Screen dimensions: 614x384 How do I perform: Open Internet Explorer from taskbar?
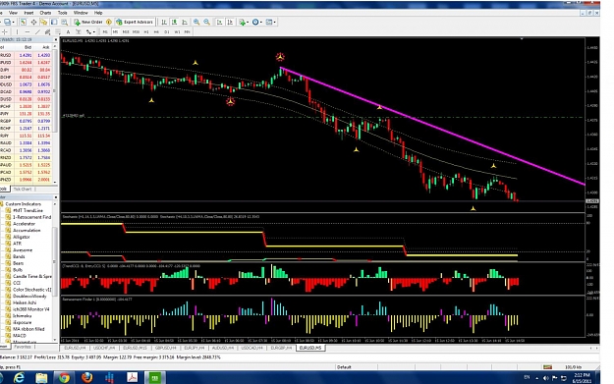point(19,378)
